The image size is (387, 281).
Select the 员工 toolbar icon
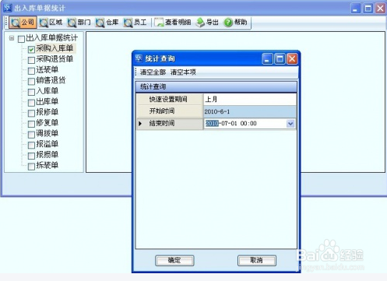click(x=135, y=23)
